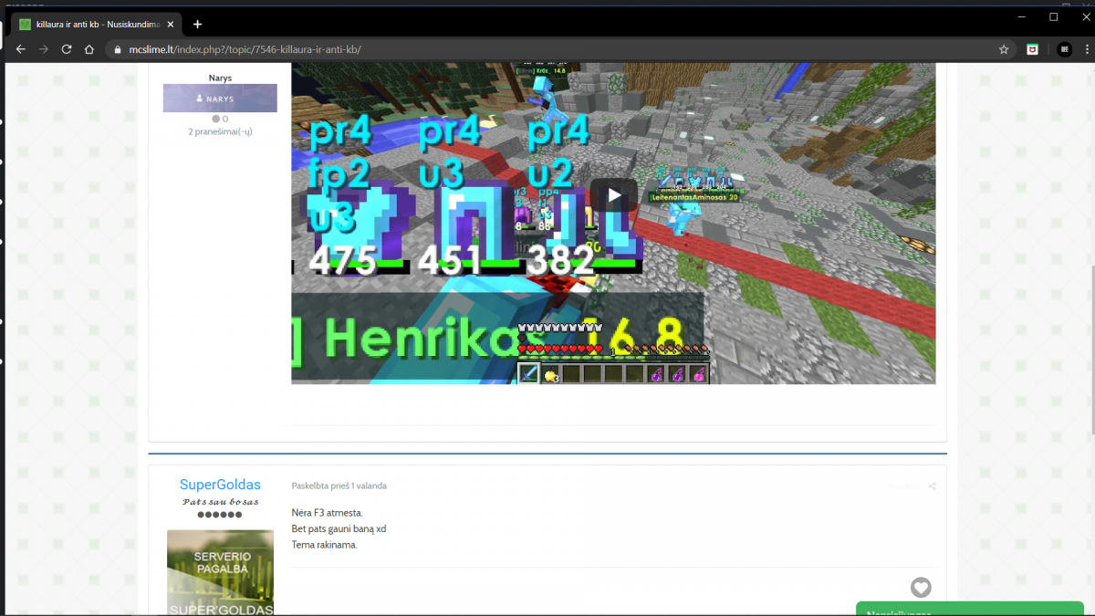Play the embedded Minecraft video
1095x616 pixels.
614,194
